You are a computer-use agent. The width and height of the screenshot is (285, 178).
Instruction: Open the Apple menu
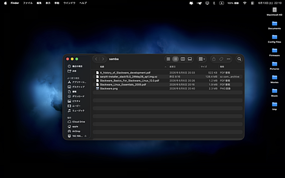click(5, 3)
